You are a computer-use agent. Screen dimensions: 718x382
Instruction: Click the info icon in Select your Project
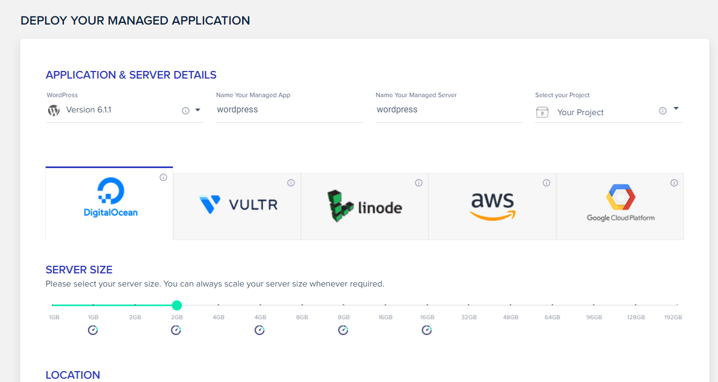click(x=663, y=111)
